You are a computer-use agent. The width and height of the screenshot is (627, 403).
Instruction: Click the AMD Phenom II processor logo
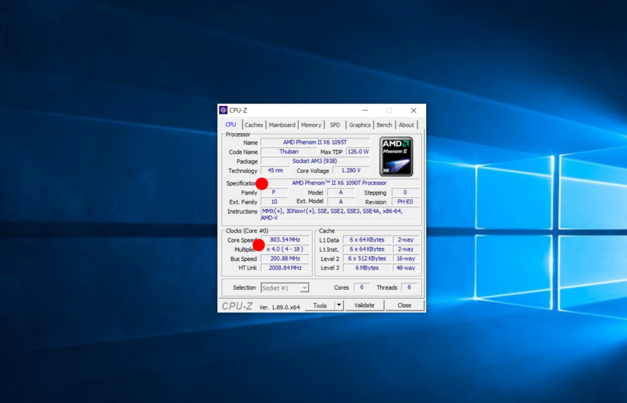pyautogui.click(x=396, y=156)
